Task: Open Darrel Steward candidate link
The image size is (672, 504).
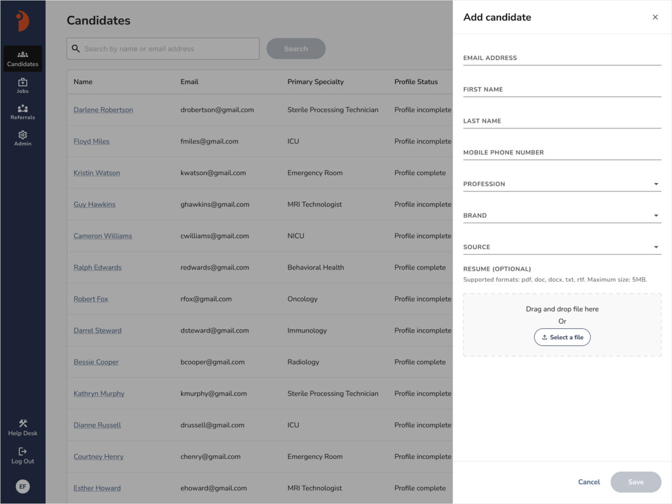Action: [x=98, y=330]
